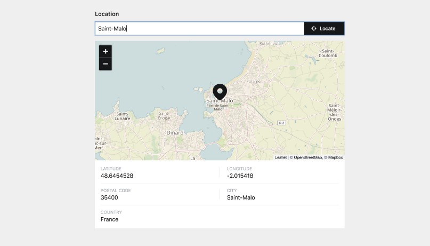
Task: Click the City value Saint-Malo
Action: 241,197
